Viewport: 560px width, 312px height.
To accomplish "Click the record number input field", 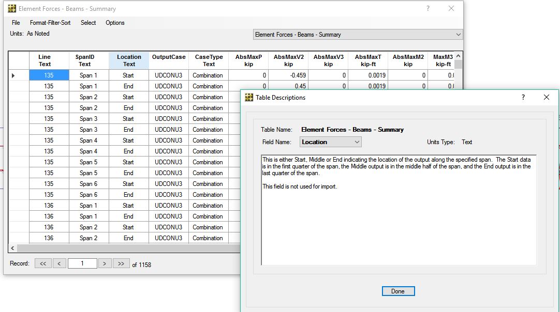I will [82, 263].
